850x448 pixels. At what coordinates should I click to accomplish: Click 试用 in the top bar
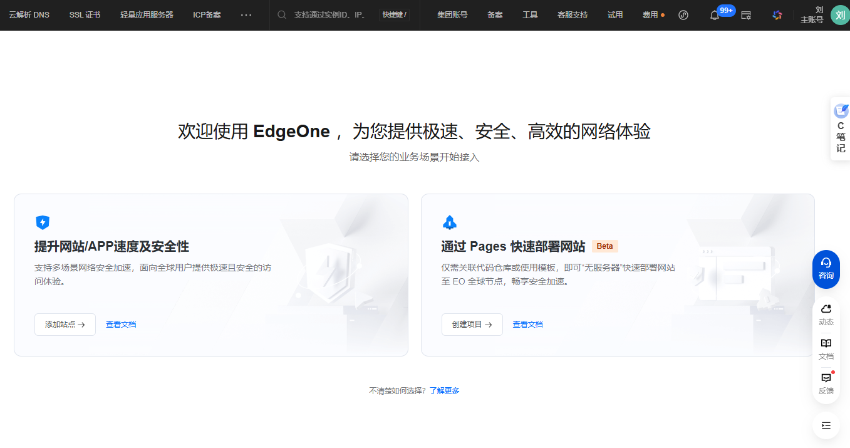pos(615,15)
